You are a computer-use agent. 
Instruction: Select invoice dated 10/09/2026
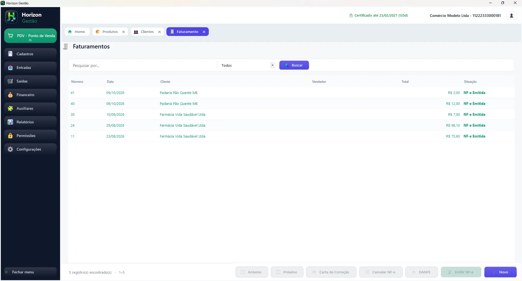tap(291, 115)
